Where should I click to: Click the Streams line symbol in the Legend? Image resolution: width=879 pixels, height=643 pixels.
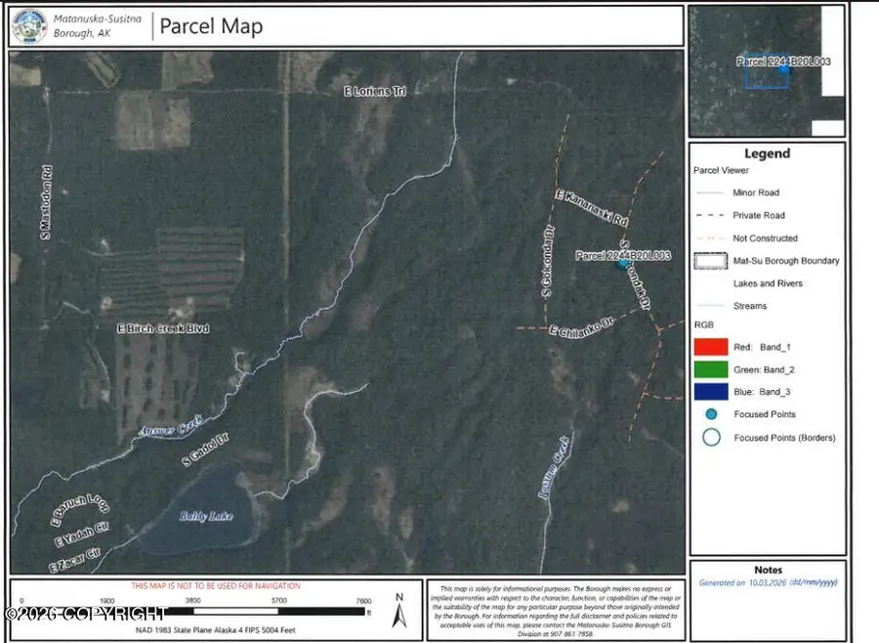coord(708,306)
